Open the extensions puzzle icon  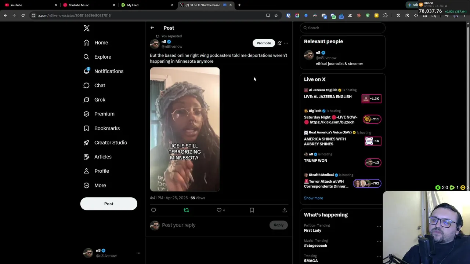point(385,15)
